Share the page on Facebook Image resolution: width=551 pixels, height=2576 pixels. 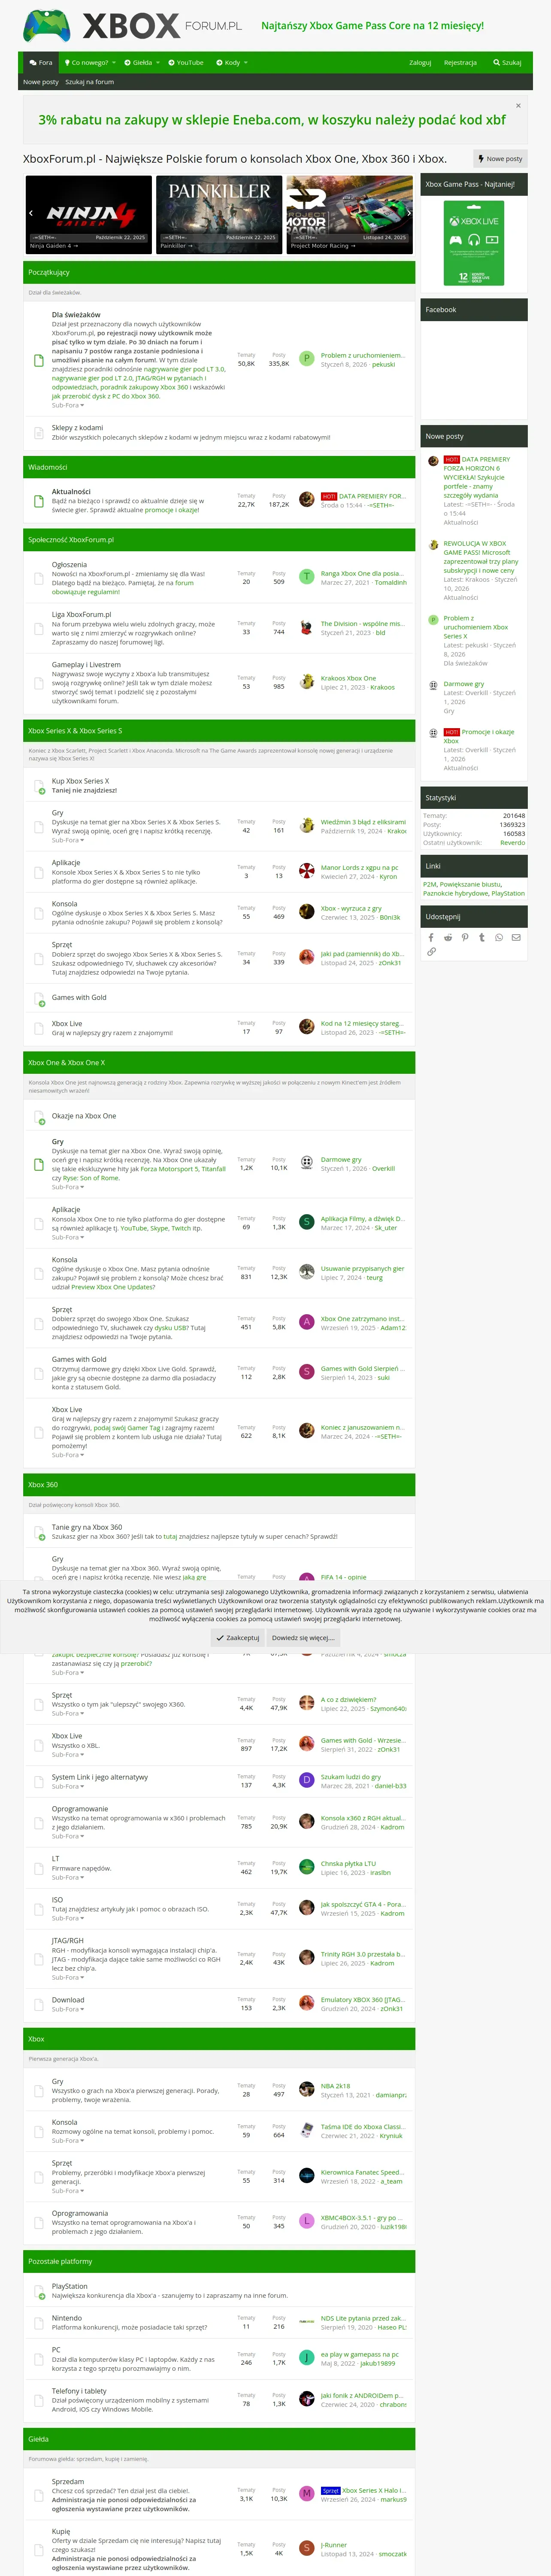[431, 937]
